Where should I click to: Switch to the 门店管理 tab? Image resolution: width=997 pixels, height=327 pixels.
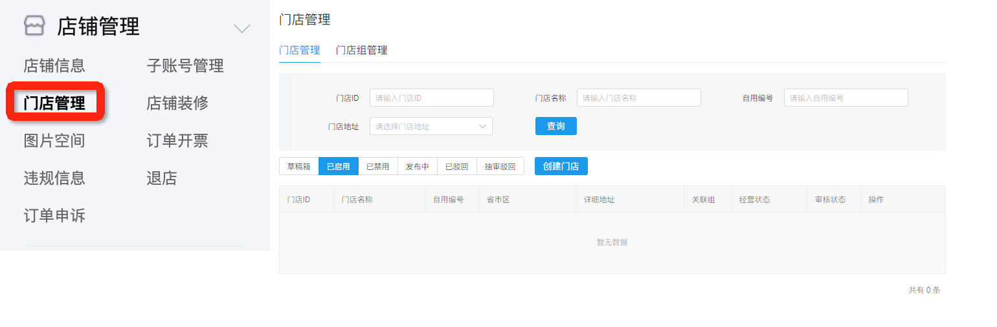click(x=300, y=50)
